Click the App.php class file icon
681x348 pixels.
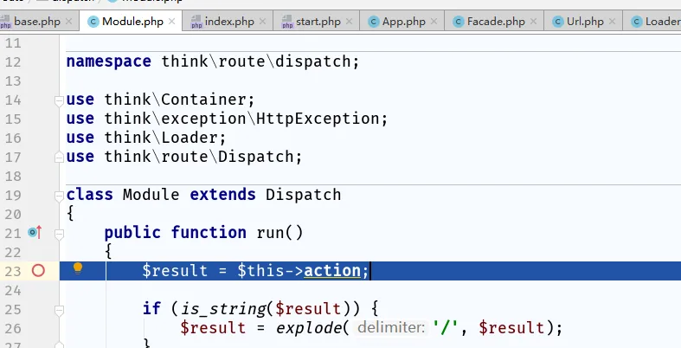coord(373,22)
